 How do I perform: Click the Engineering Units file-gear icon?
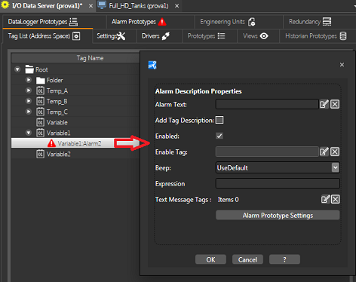click(252, 22)
